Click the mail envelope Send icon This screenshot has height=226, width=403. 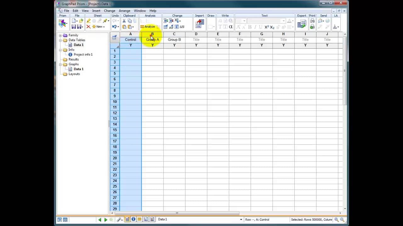321,21
